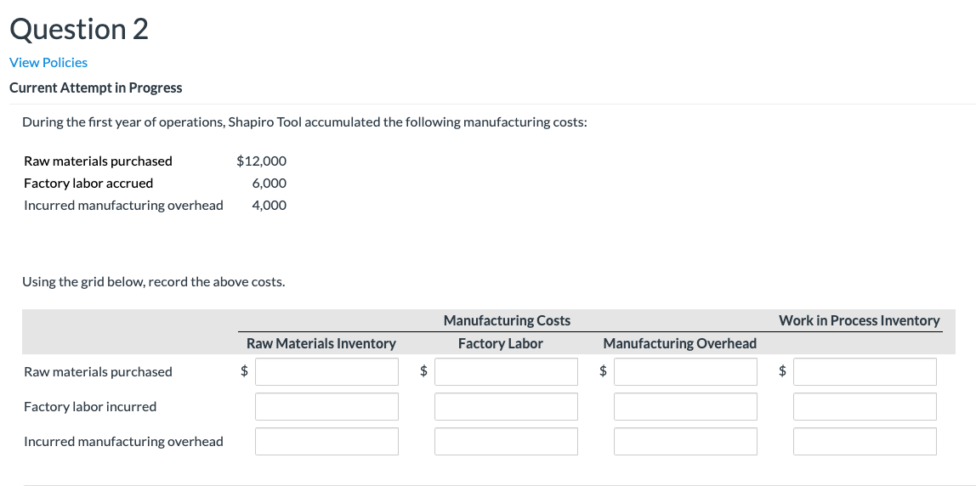Click Work in Process field for factory labor incurred
976x486 pixels.
click(865, 406)
